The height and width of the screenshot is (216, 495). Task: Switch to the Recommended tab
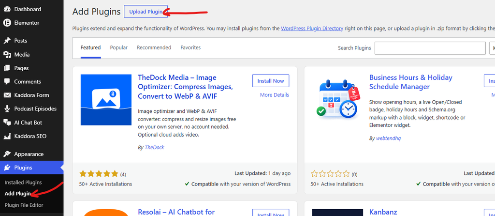point(154,48)
